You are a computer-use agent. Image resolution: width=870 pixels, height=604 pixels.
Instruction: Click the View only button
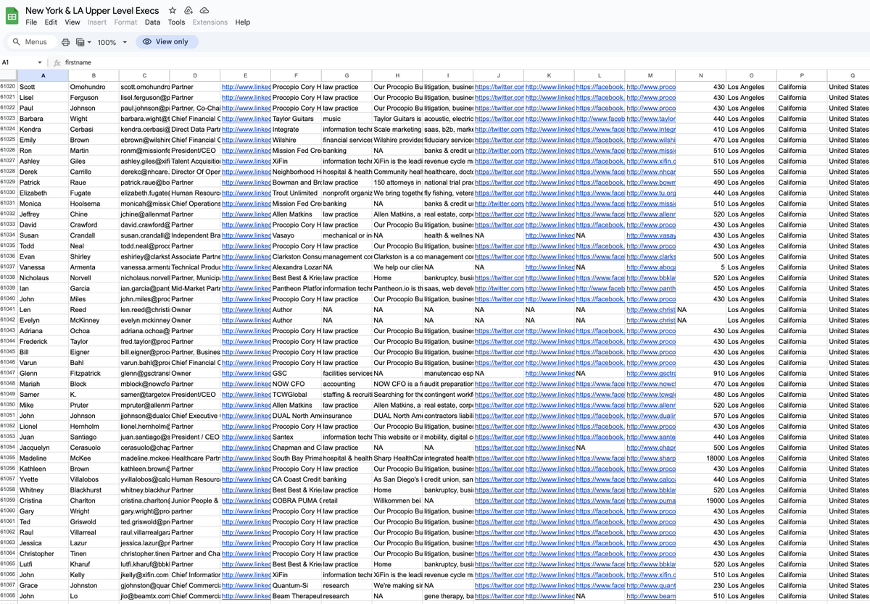[x=166, y=42]
